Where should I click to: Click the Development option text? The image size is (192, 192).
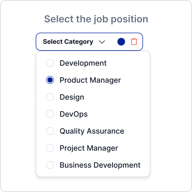point(83,63)
